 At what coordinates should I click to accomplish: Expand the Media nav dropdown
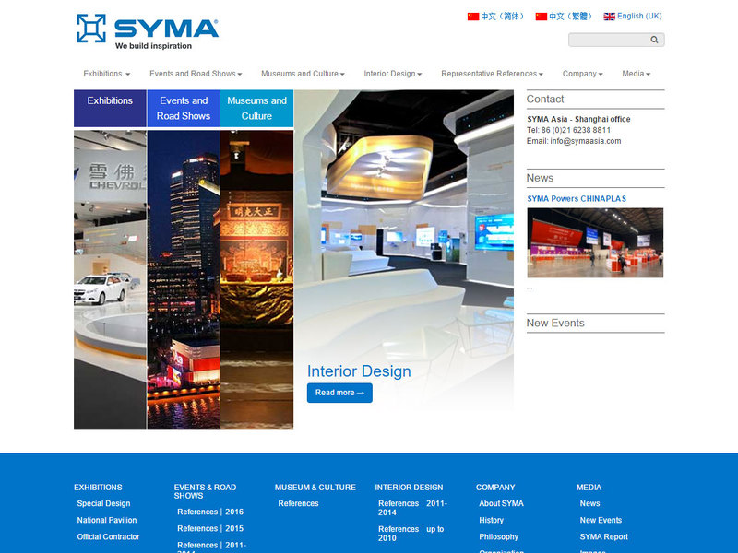[x=637, y=74]
